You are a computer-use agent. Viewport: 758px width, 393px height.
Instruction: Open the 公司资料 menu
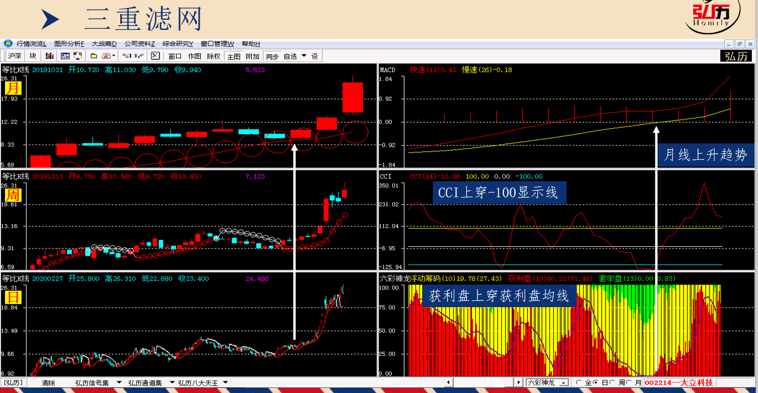pyautogui.click(x=139, y=43)
